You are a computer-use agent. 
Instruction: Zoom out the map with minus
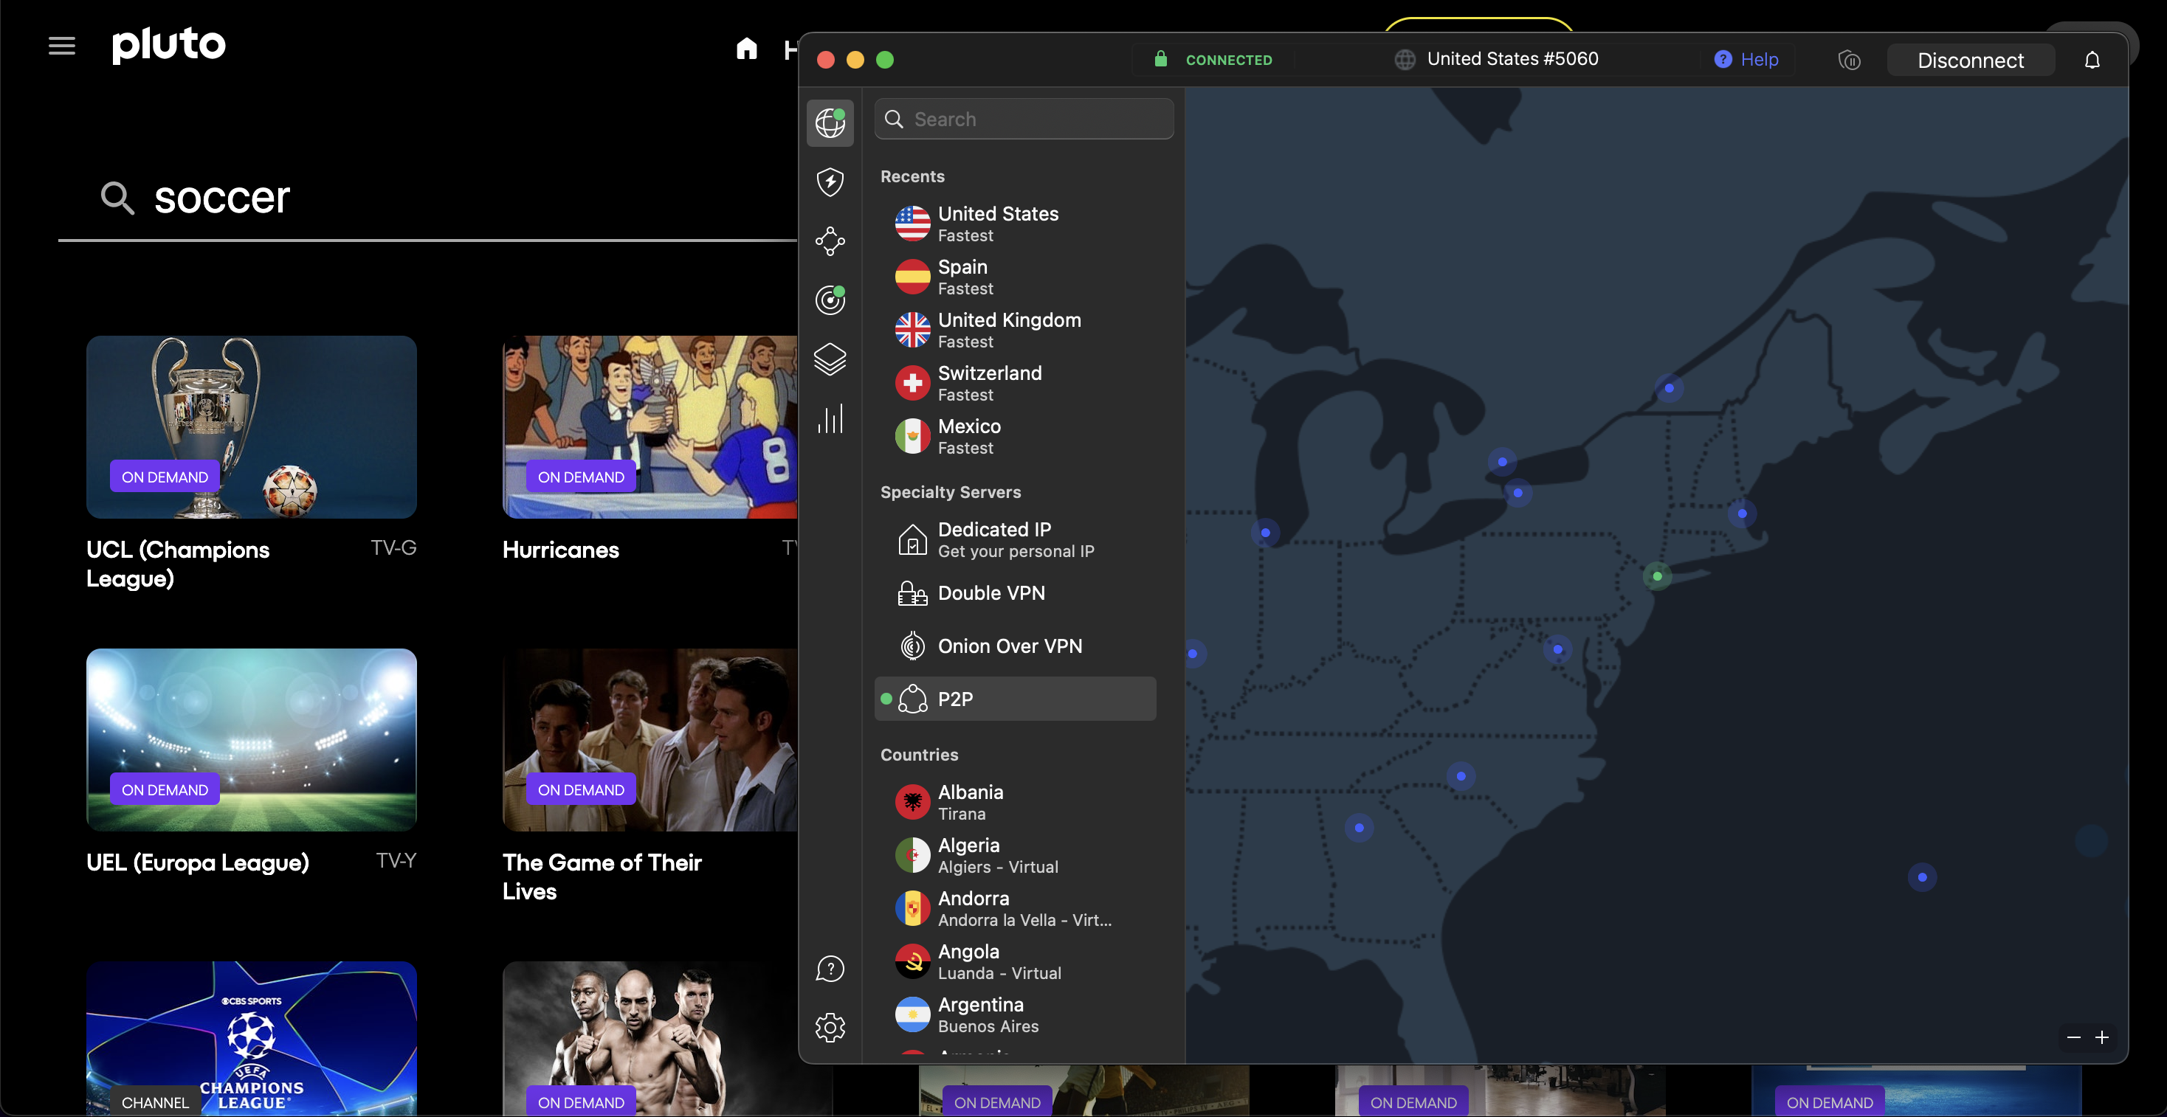(2073, 1037)
